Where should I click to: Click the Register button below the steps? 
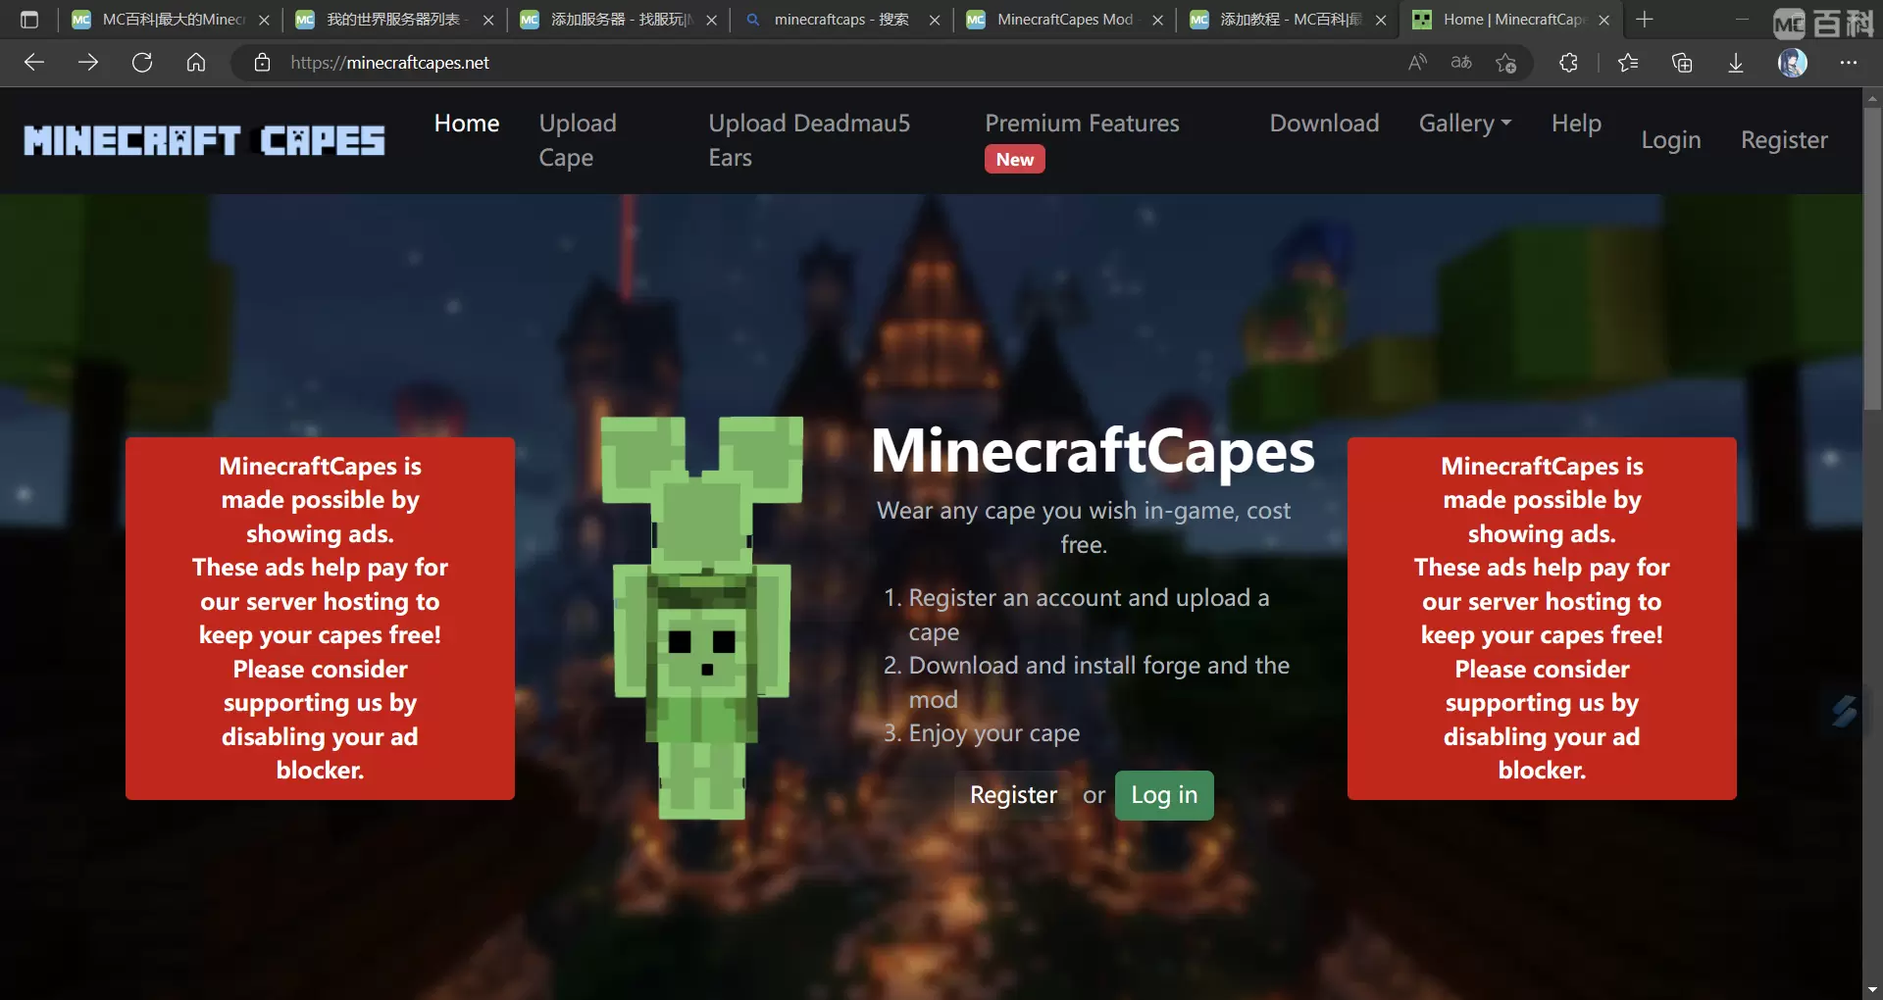tap(1013, 795)
